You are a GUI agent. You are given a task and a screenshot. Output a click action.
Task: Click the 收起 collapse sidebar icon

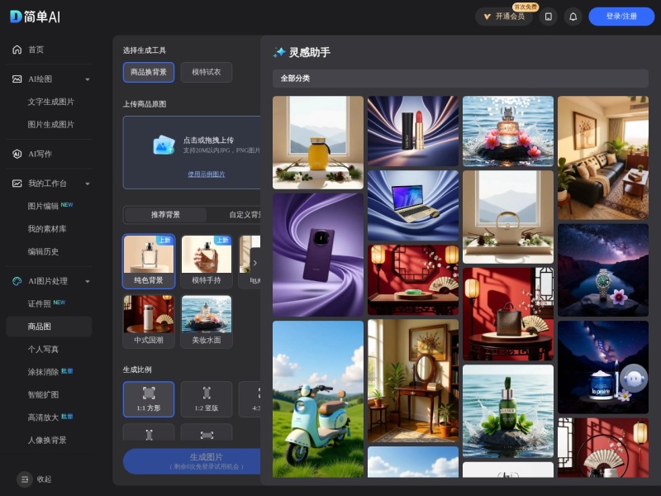tap(25, 479)
